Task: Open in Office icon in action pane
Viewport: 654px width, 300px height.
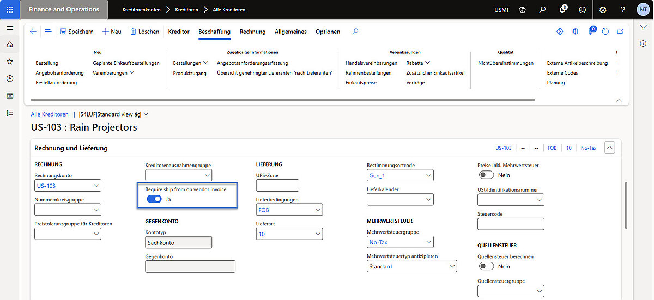Action: tap(575, 32)
